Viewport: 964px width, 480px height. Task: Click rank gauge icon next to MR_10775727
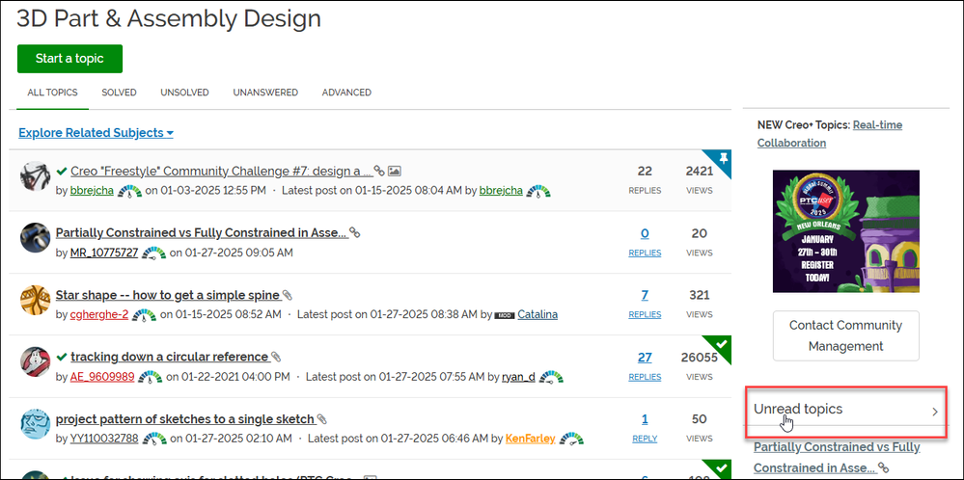pos(153,253)
